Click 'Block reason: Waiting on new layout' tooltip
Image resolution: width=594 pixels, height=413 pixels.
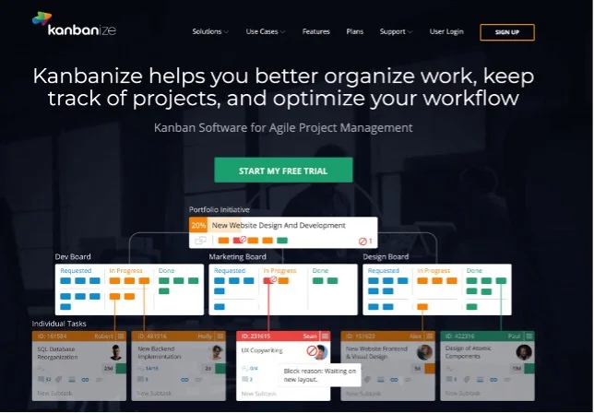(x=320, y=375)
